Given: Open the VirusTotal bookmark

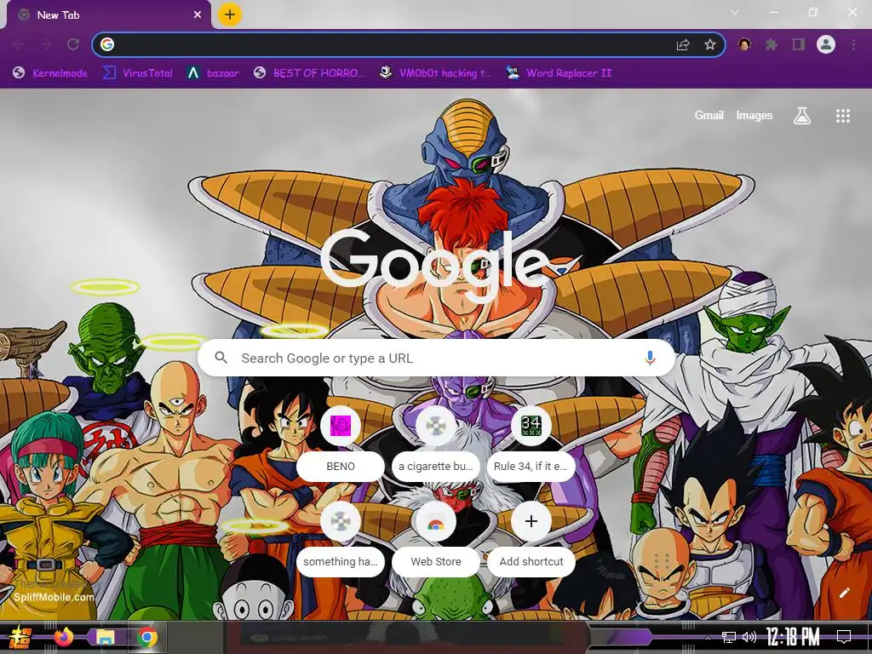Looking at the screenshot, I should click(138, 73).
